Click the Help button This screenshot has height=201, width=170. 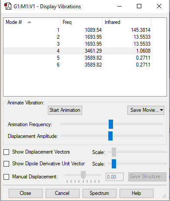(137, 193)
